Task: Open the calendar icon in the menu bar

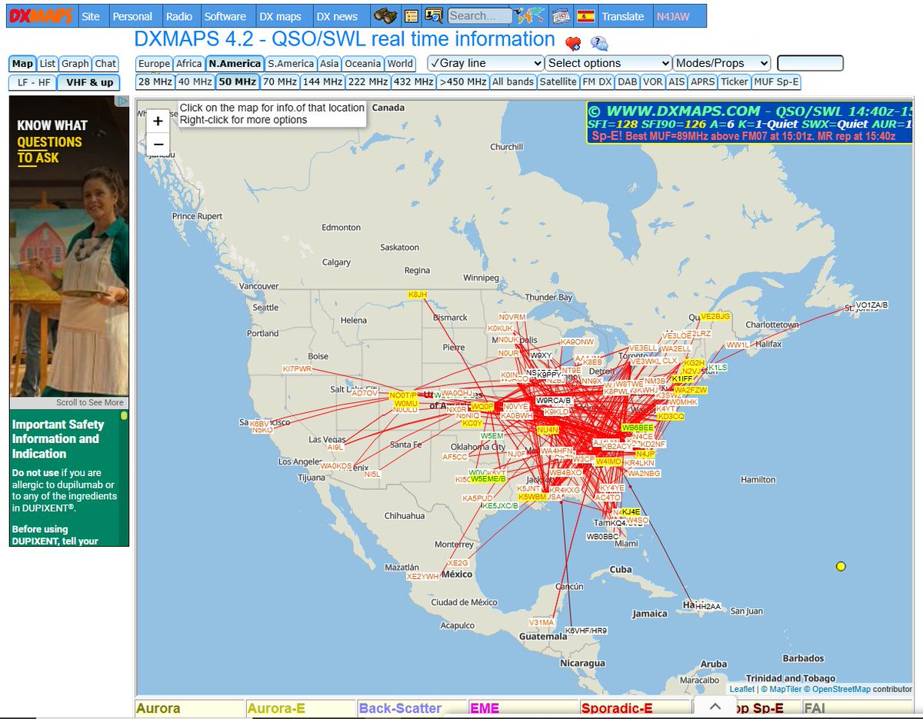Action: point(561,15)
